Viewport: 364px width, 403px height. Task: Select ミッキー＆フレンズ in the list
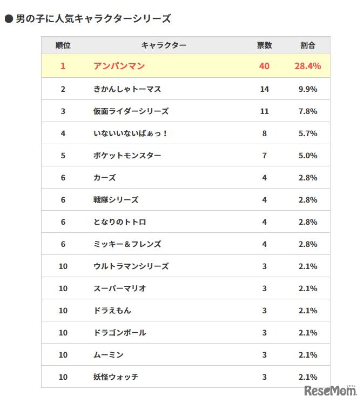coord(127,244)
